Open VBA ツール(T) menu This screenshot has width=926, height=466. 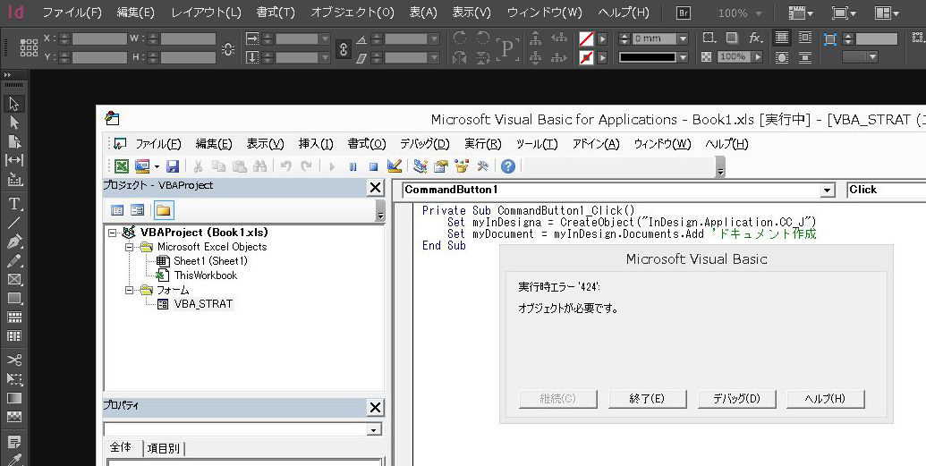[537, 144]
